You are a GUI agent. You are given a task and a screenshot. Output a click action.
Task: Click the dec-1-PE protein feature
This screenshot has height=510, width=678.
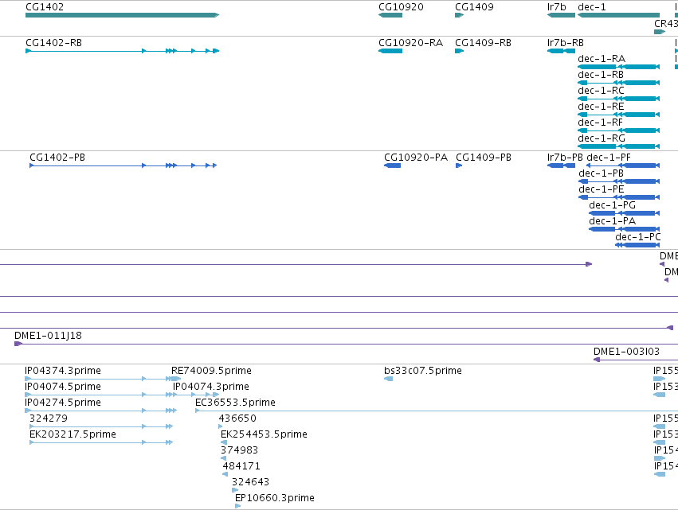pyautogui.click(x=619, y=197)
